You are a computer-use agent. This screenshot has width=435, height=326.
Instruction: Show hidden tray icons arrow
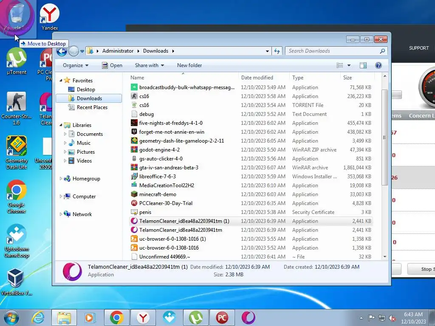pyautogui.click(x=361, y=318)
